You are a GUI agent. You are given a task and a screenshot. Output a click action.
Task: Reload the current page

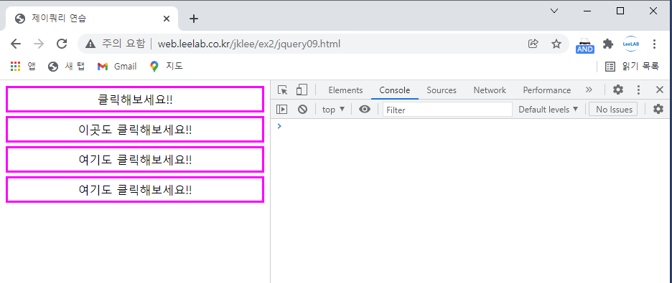point(62,44)
